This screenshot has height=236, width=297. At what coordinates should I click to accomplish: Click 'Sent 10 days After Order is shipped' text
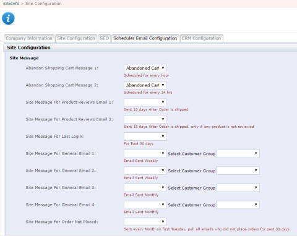tap(156, 109)
